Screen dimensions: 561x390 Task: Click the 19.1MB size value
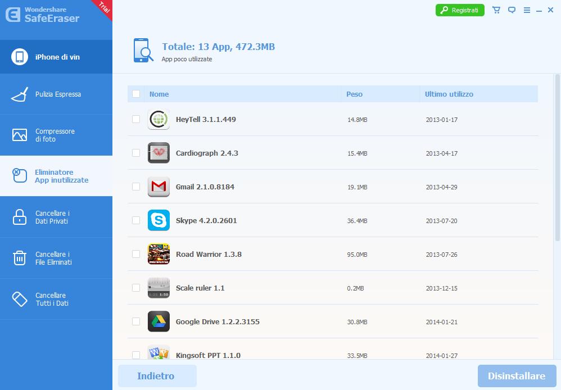(357, 187)
